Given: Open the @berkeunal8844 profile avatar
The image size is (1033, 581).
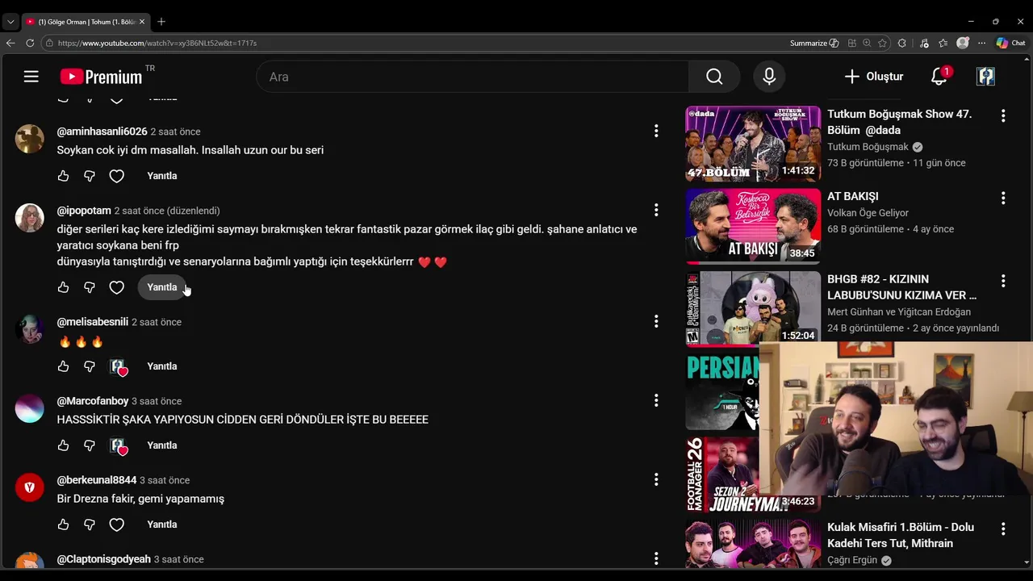Looking at the screenshot, I should point(30,487).
